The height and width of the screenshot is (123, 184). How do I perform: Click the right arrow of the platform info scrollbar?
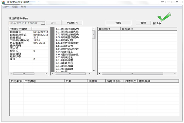[x=46, y=74]
